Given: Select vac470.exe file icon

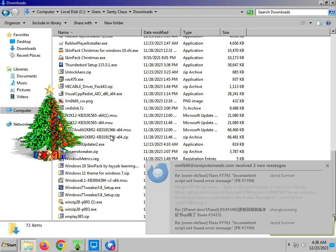Looking at the screenshot, I should (x=61, y=79).
